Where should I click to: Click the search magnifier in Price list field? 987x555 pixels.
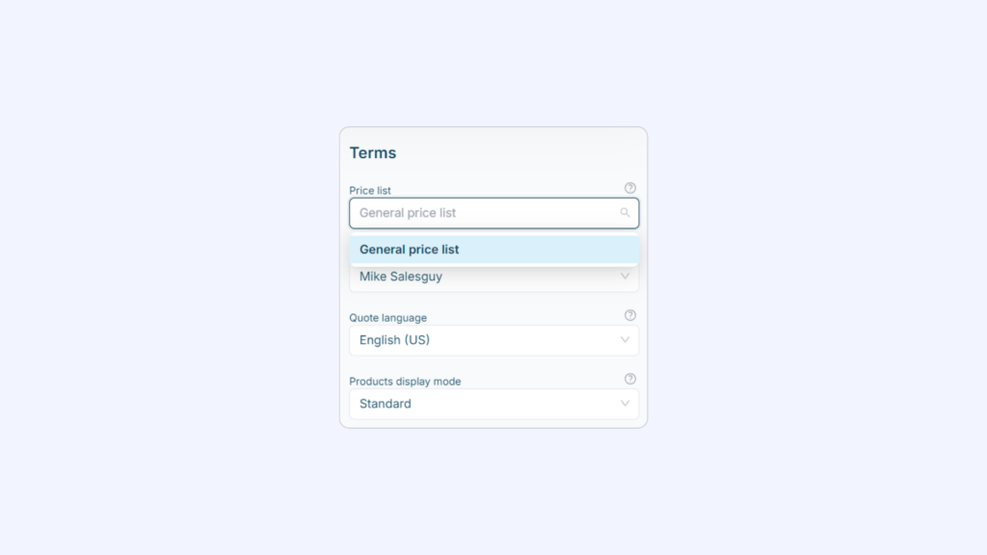[x=625, y=213]
